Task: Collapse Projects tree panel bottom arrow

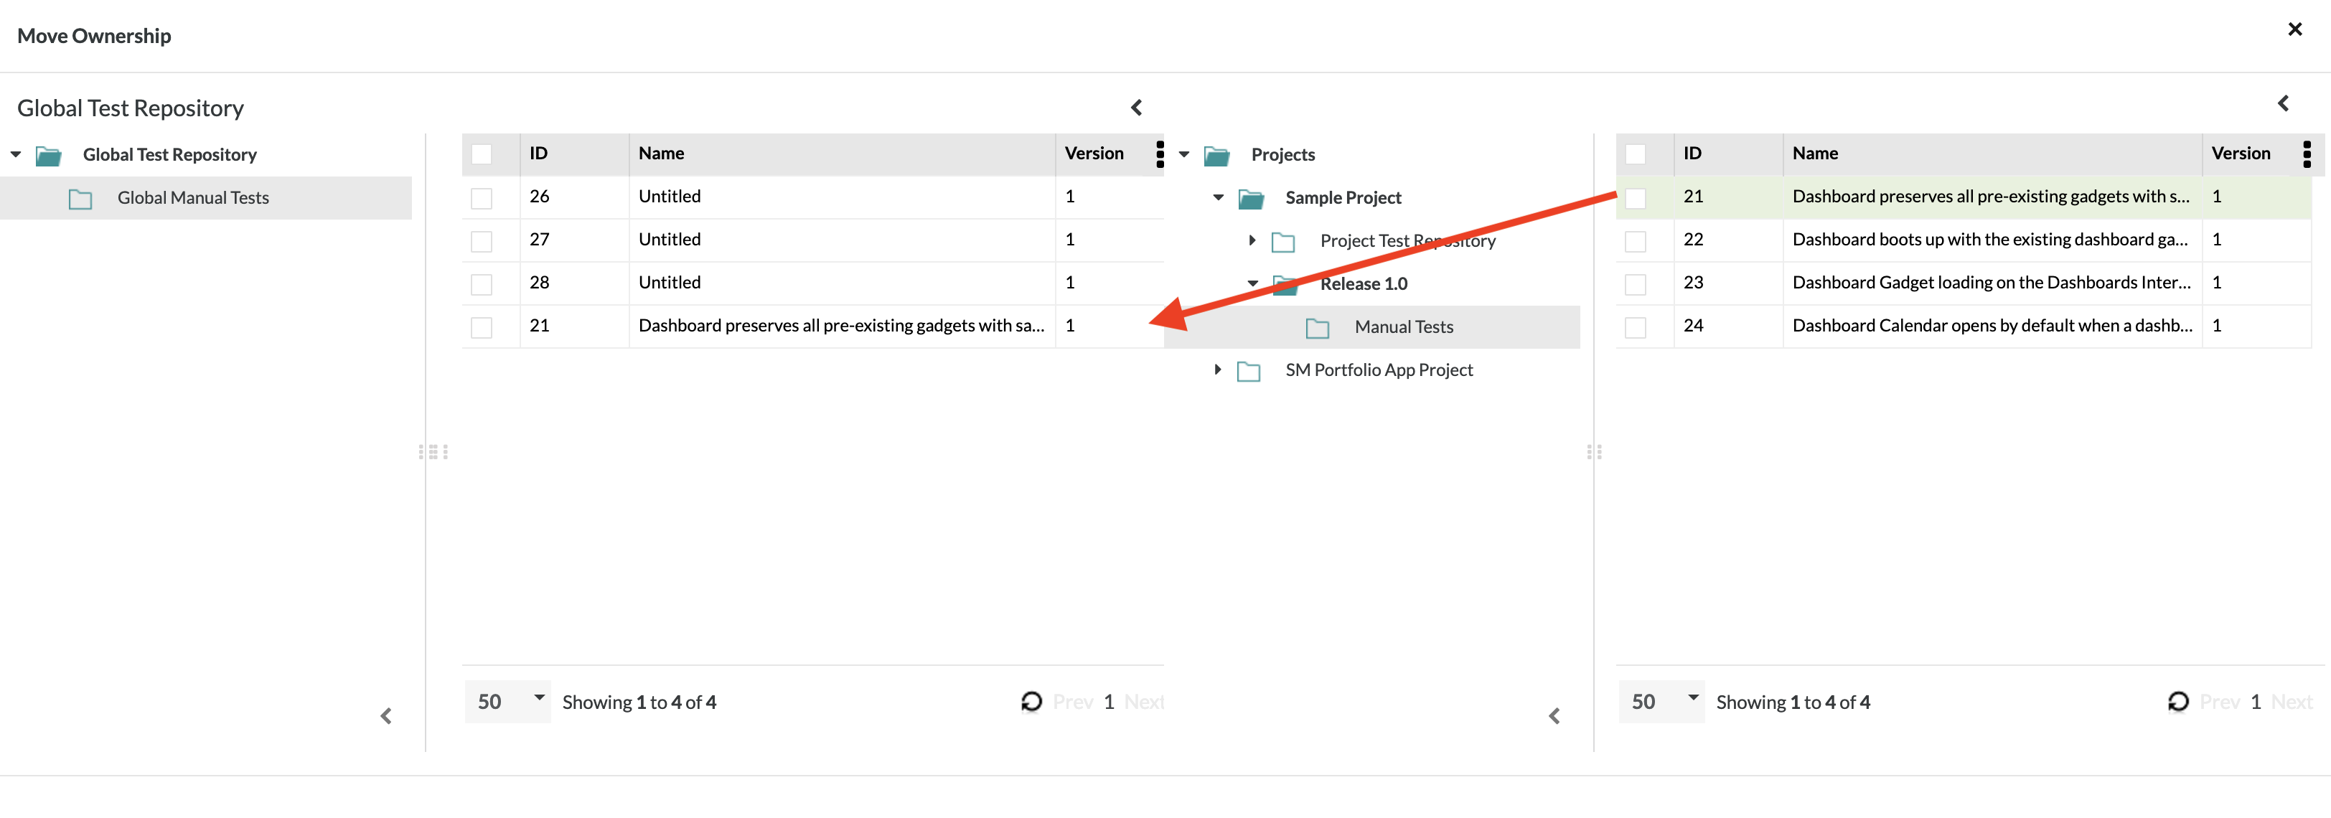Action: pyautogui.click(x=1554, y=716)
